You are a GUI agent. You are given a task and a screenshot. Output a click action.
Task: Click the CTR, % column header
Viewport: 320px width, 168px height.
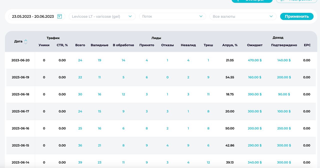(x=62, y=45)
